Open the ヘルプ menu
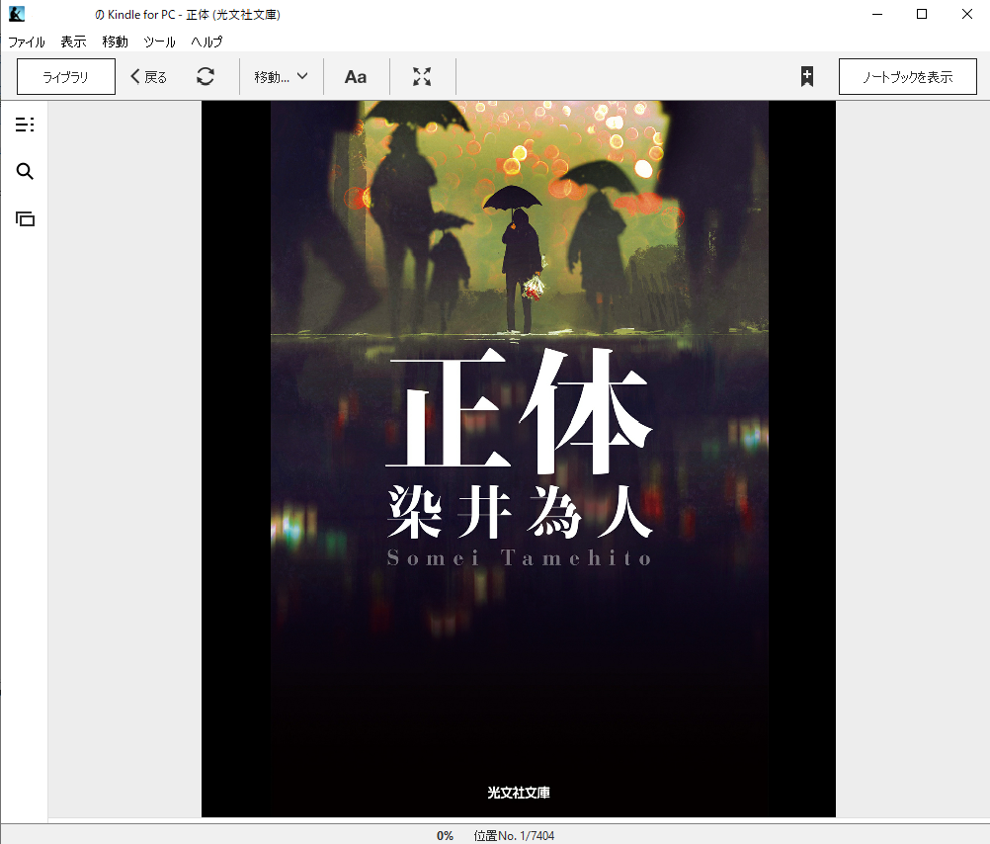 pos(206,42)
